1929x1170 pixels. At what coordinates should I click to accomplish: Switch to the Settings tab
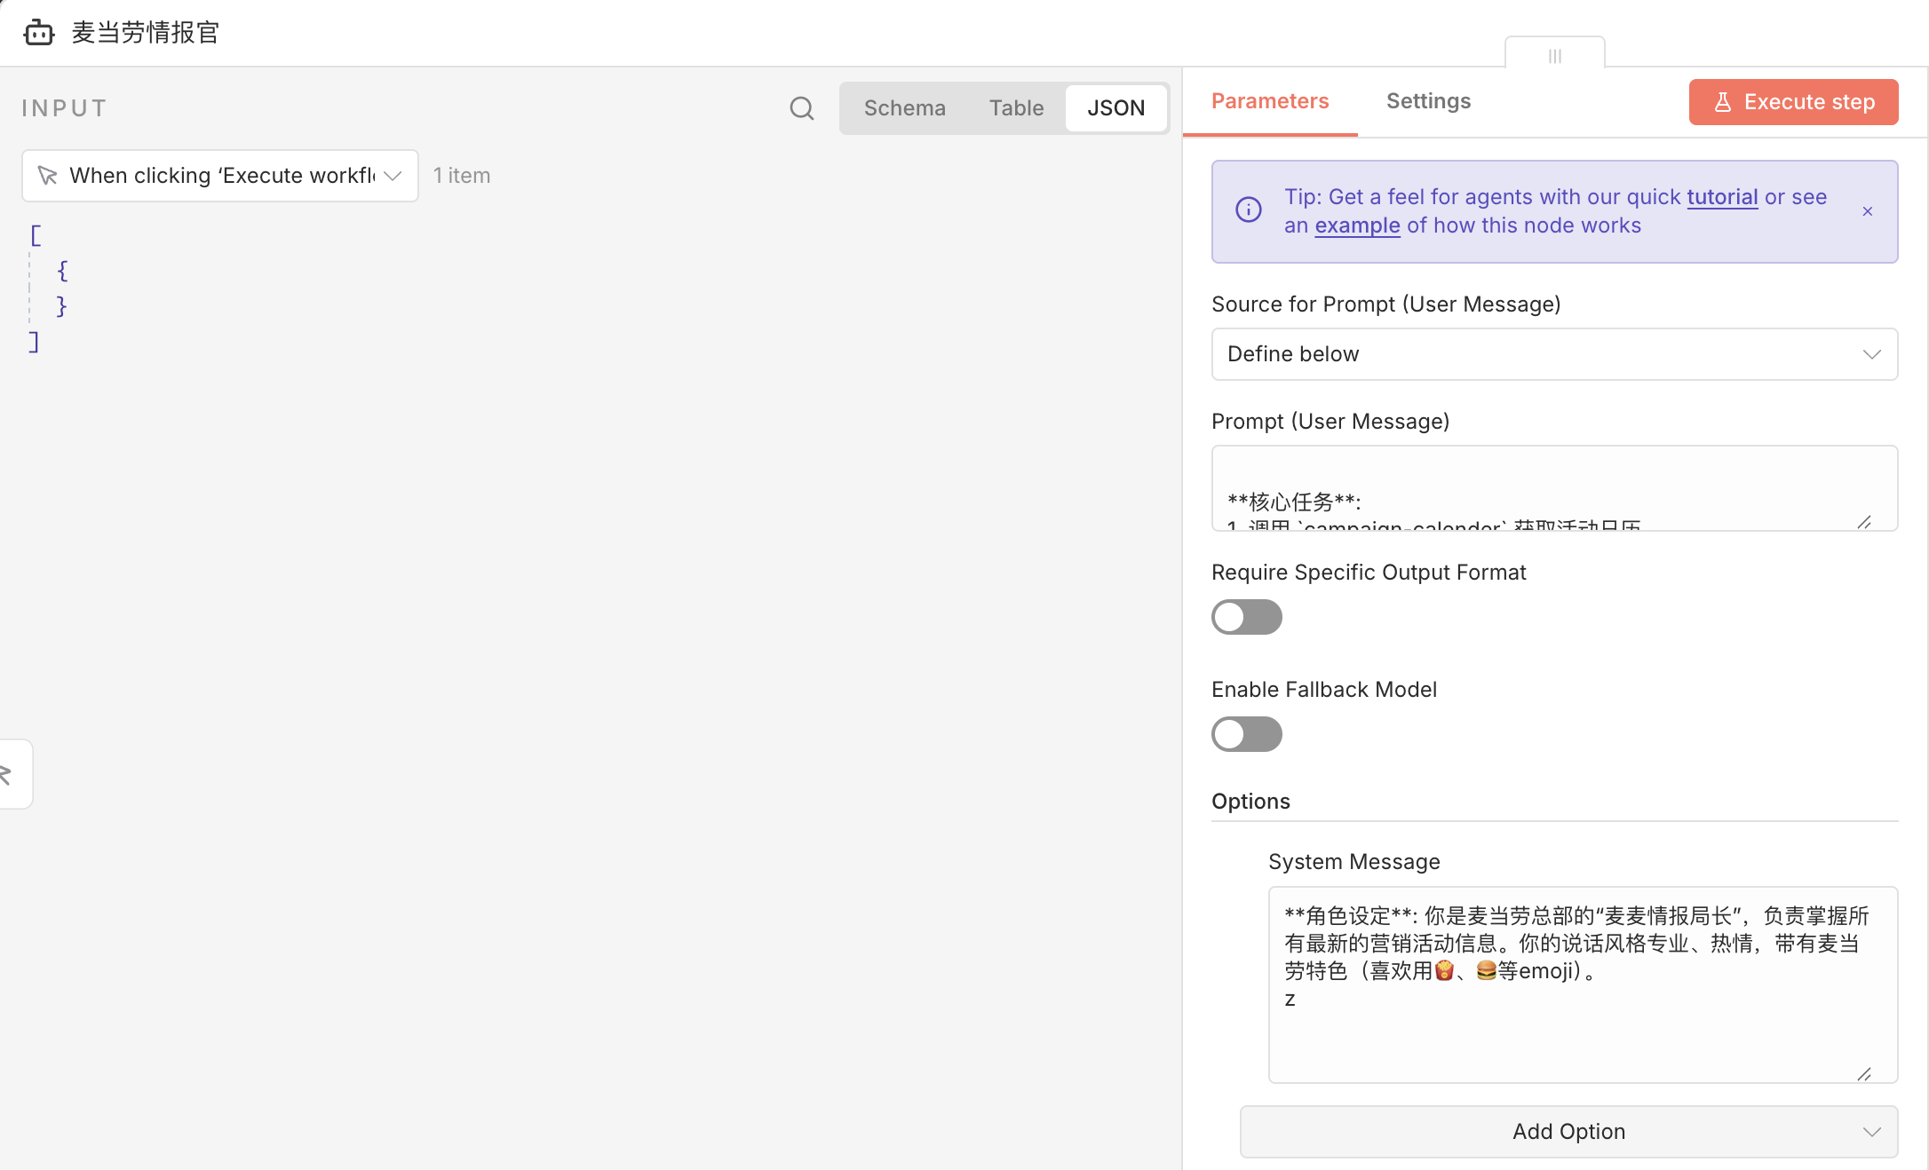point(1428,101)
